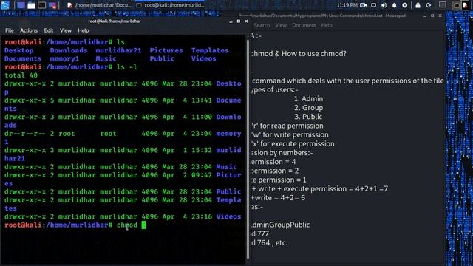The image size is (473, 266).
Task: Click the screen recorder camera tray icon
Action: [x=364, y=5]
